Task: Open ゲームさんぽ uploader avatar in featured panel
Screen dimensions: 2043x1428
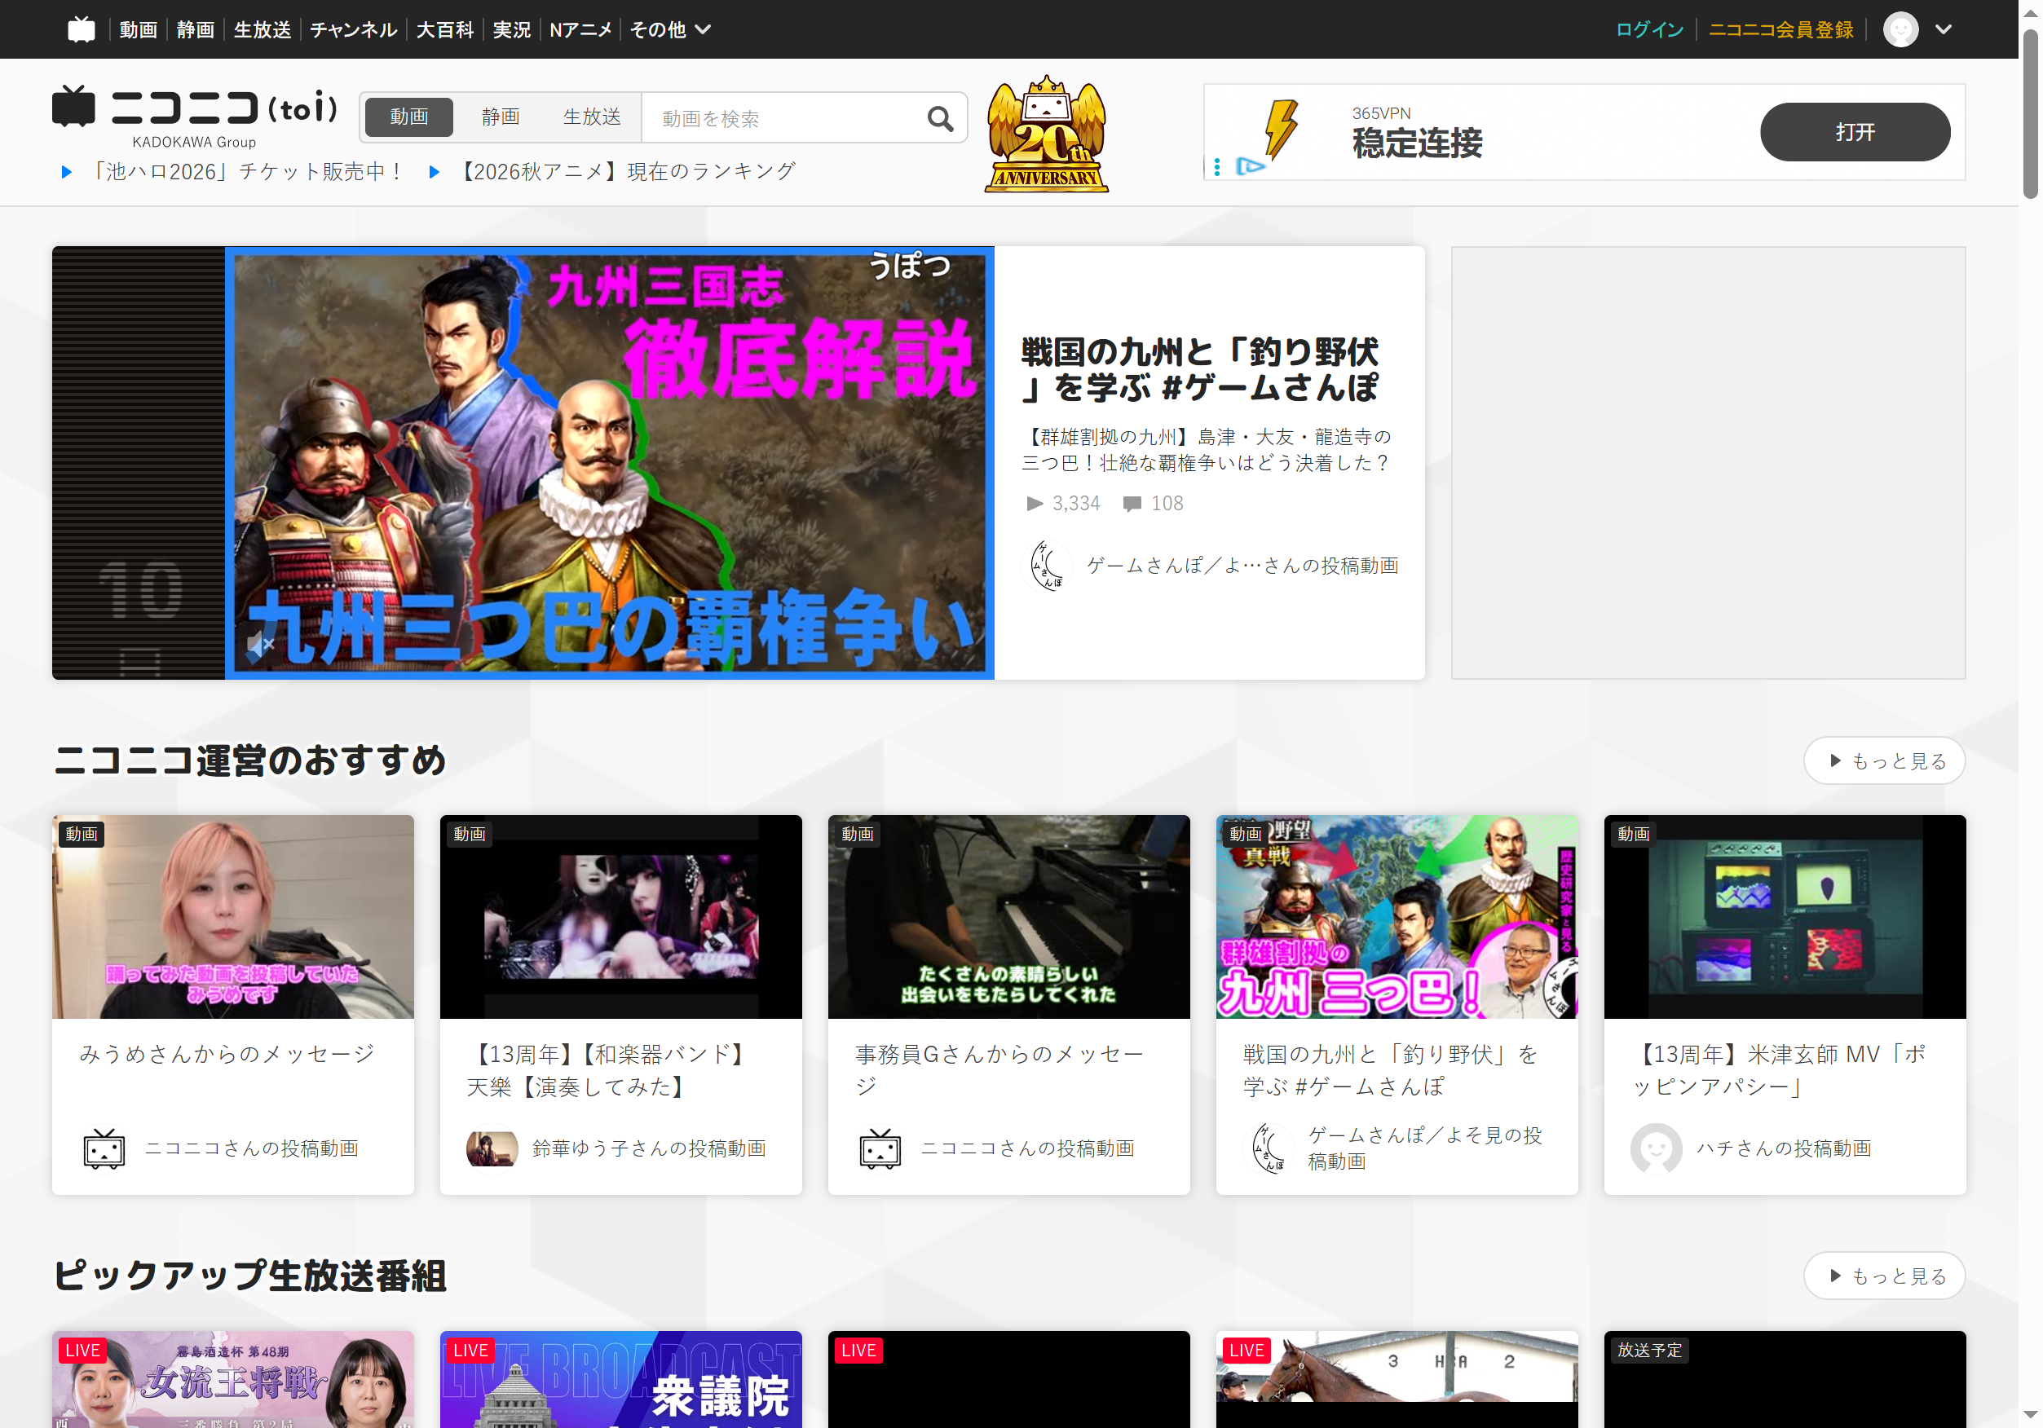Action: coord(1048,566)
